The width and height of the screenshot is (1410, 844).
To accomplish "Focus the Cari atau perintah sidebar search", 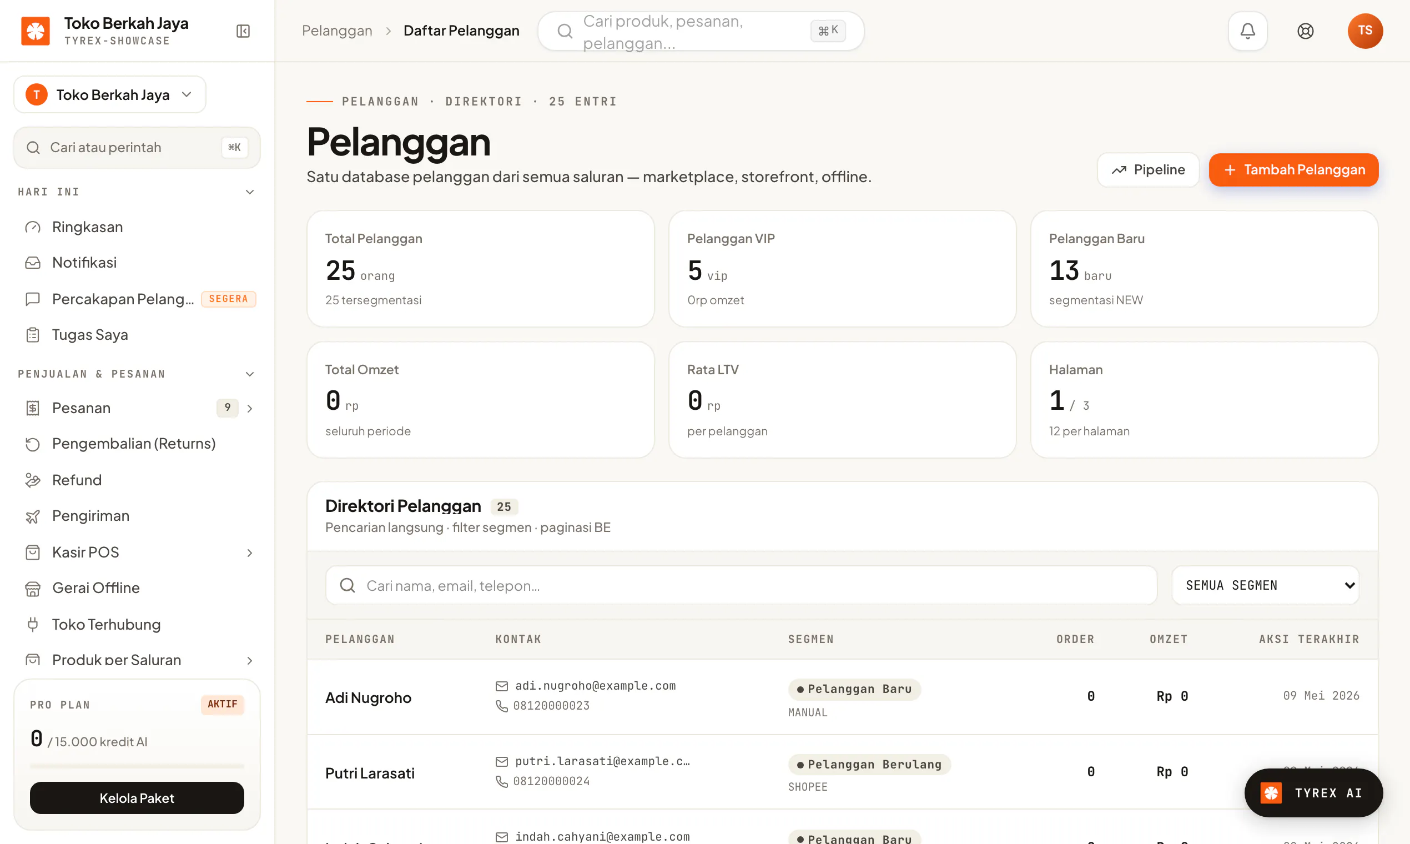I will point(137,147).
